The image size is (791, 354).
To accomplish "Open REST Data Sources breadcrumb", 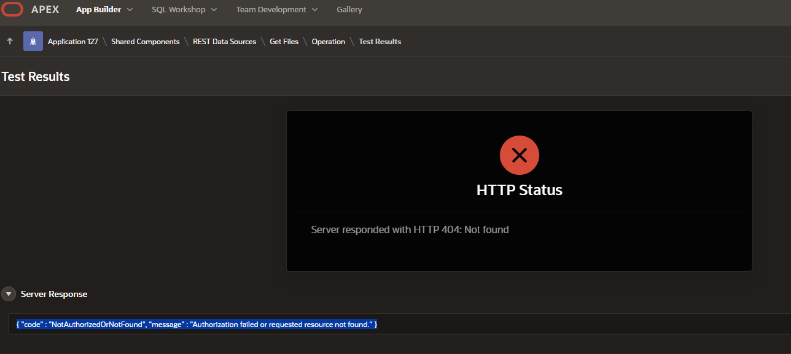I will (x=224, y=42).
